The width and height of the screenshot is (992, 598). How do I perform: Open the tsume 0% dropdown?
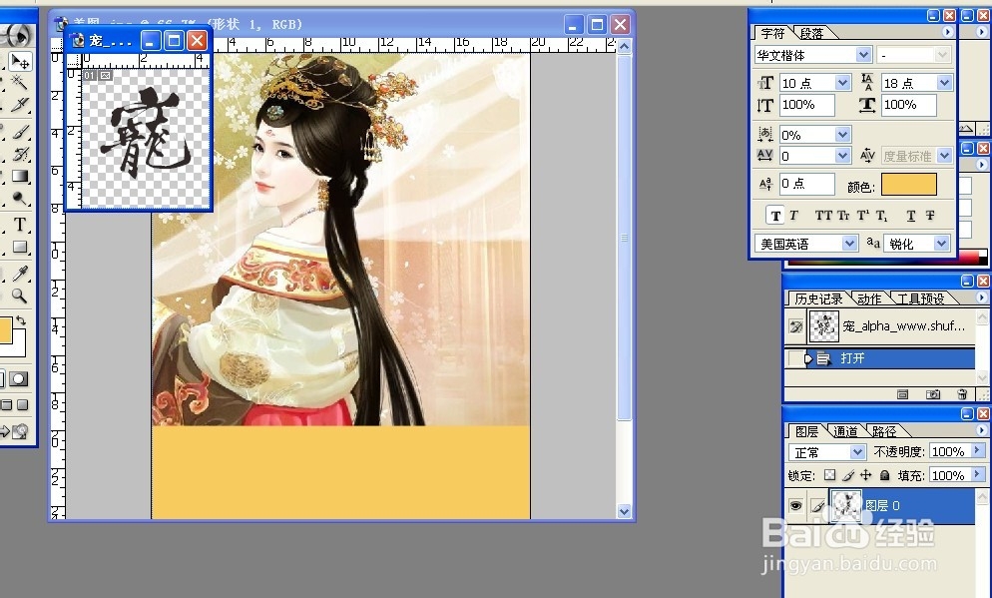click(x=842, y=134)
